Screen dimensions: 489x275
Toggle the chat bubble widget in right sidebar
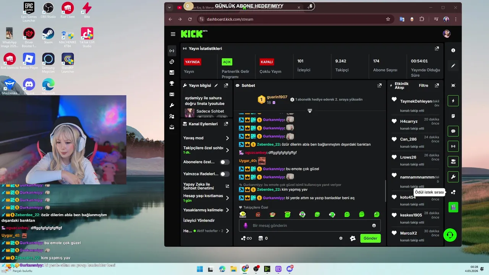click(453, 131)
